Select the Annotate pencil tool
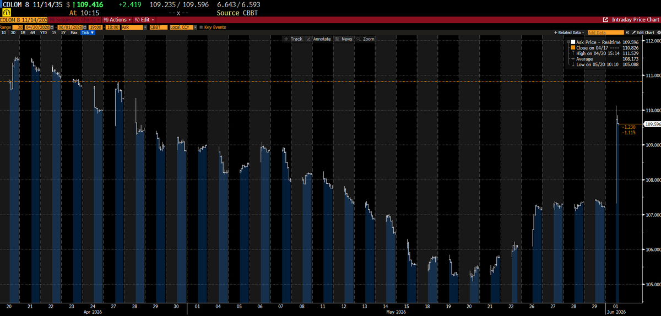The image size is (661, 316). point(319,39)
